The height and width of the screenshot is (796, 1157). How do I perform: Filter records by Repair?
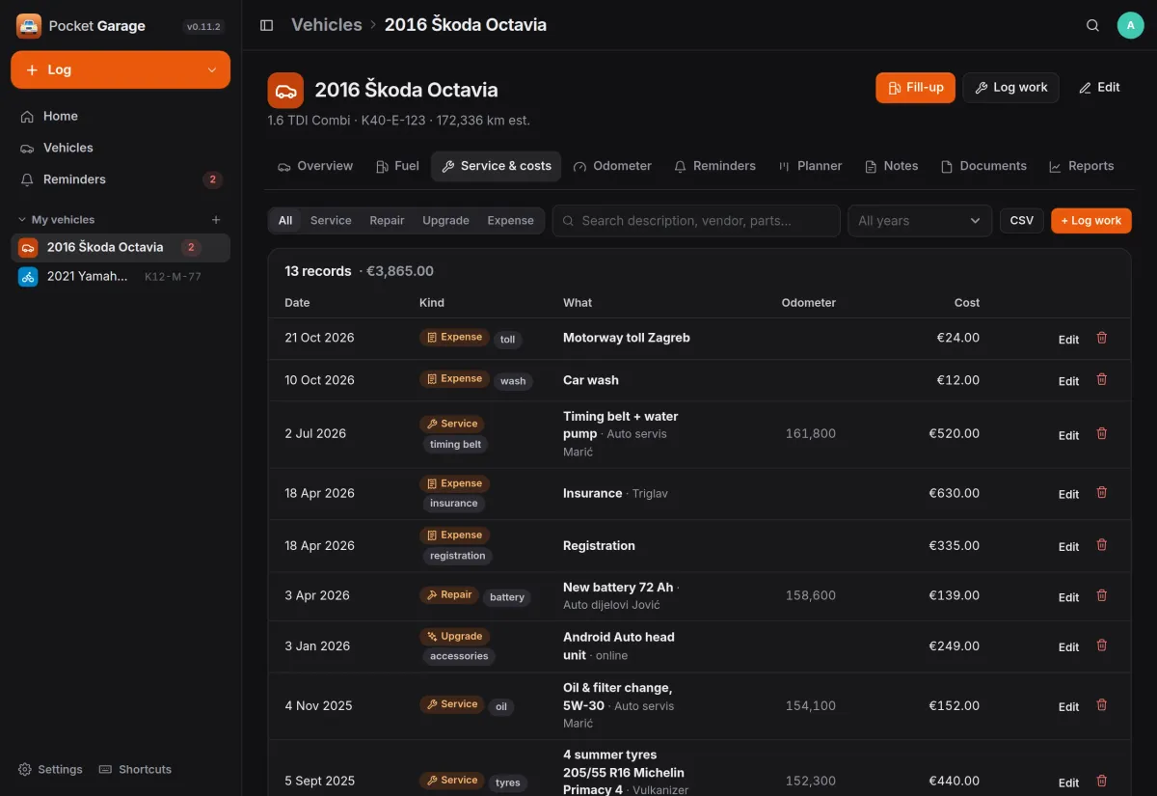tap(387, 221)
